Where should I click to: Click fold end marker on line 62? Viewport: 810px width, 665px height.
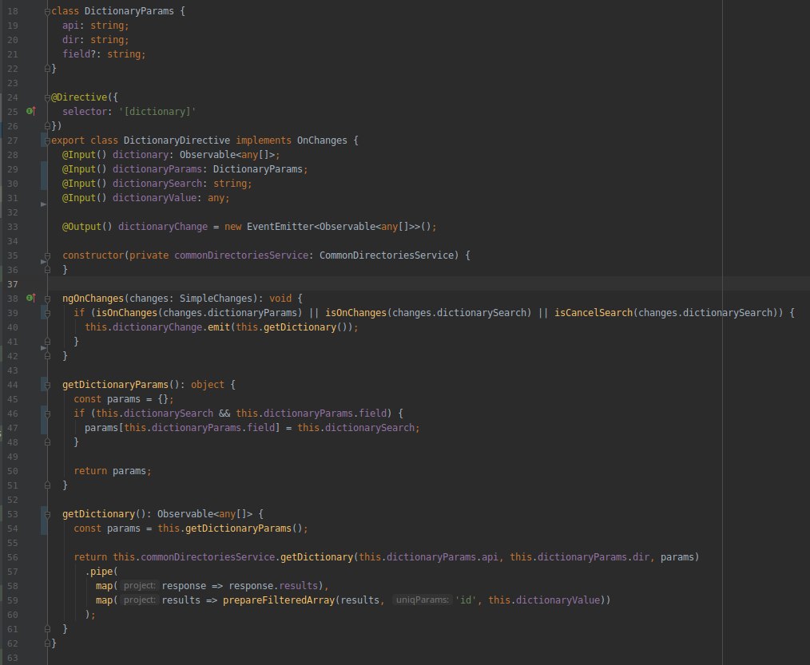(x=47, y=643)
